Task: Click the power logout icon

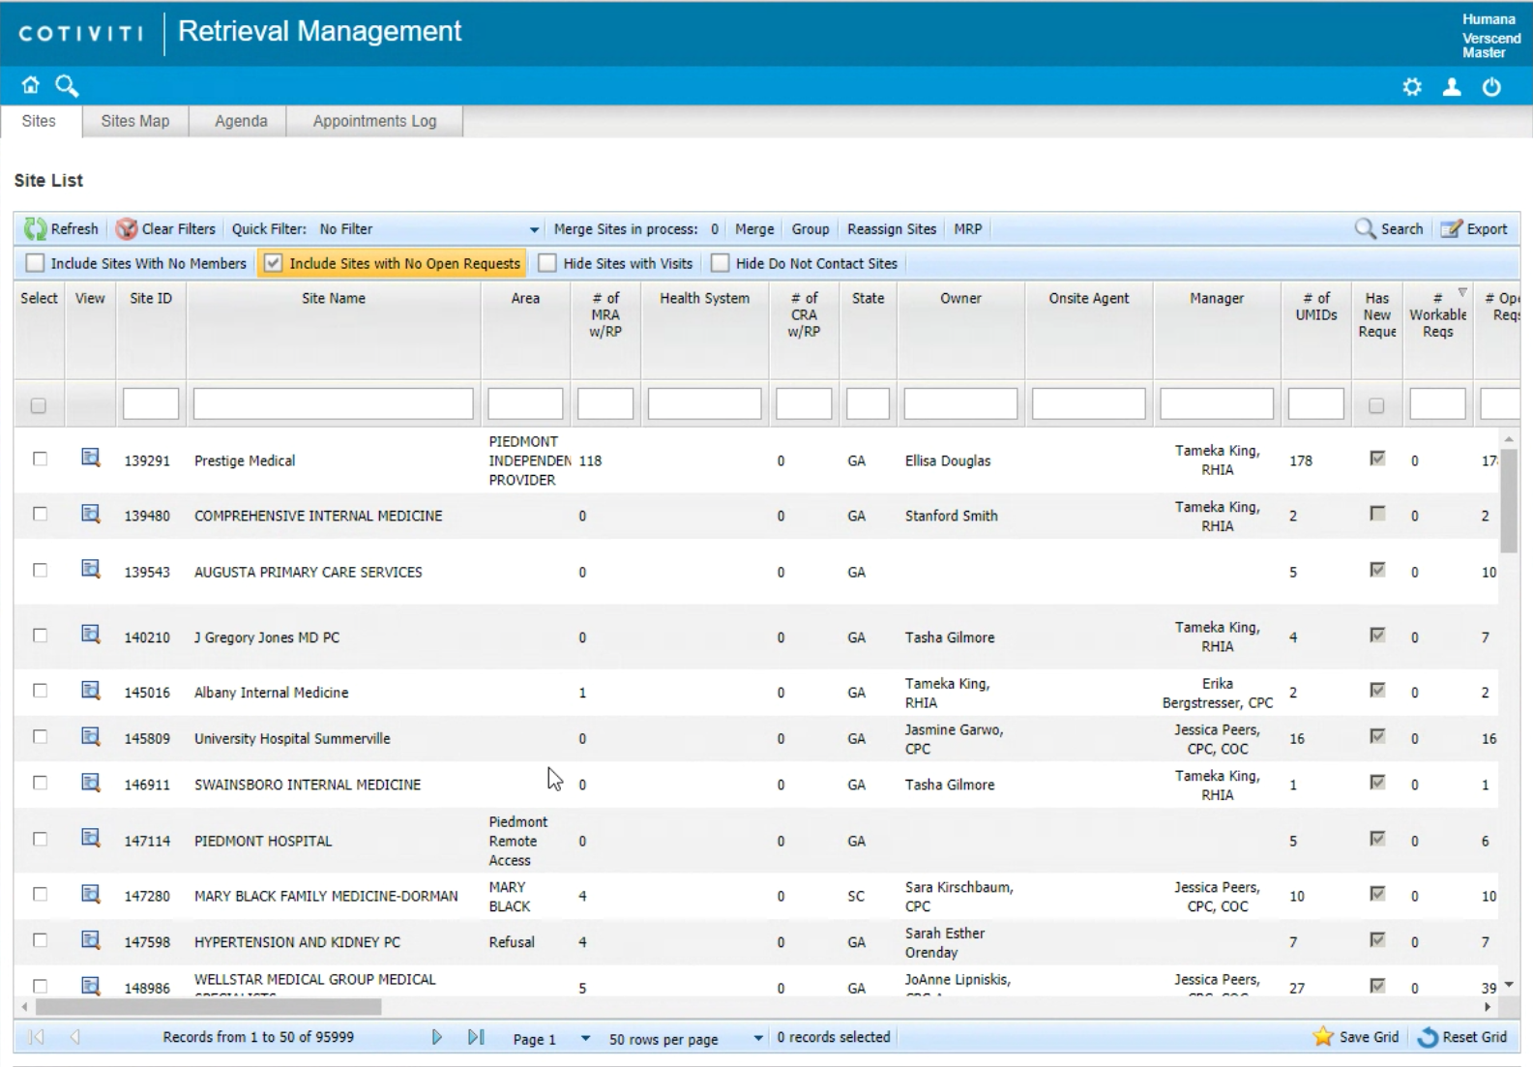Action: pyautogui.click(x=1491, y=87)
